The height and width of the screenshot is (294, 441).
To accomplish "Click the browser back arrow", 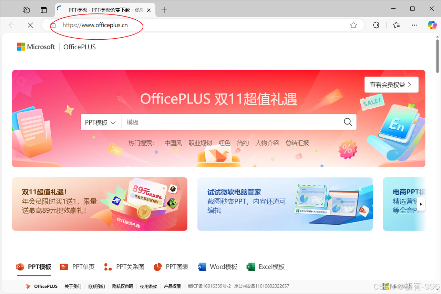I will coord(12,25).
